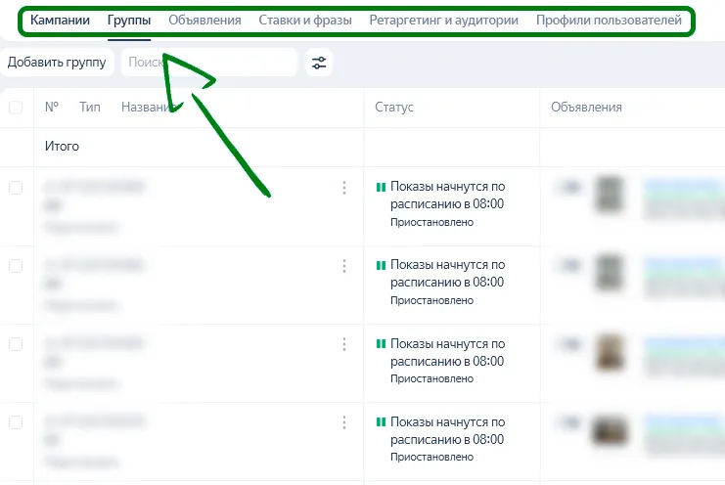Image resolution: width=725 pixels, height=485 pixels.
Task: Sort by the № column header
Action: pos(52,108)
